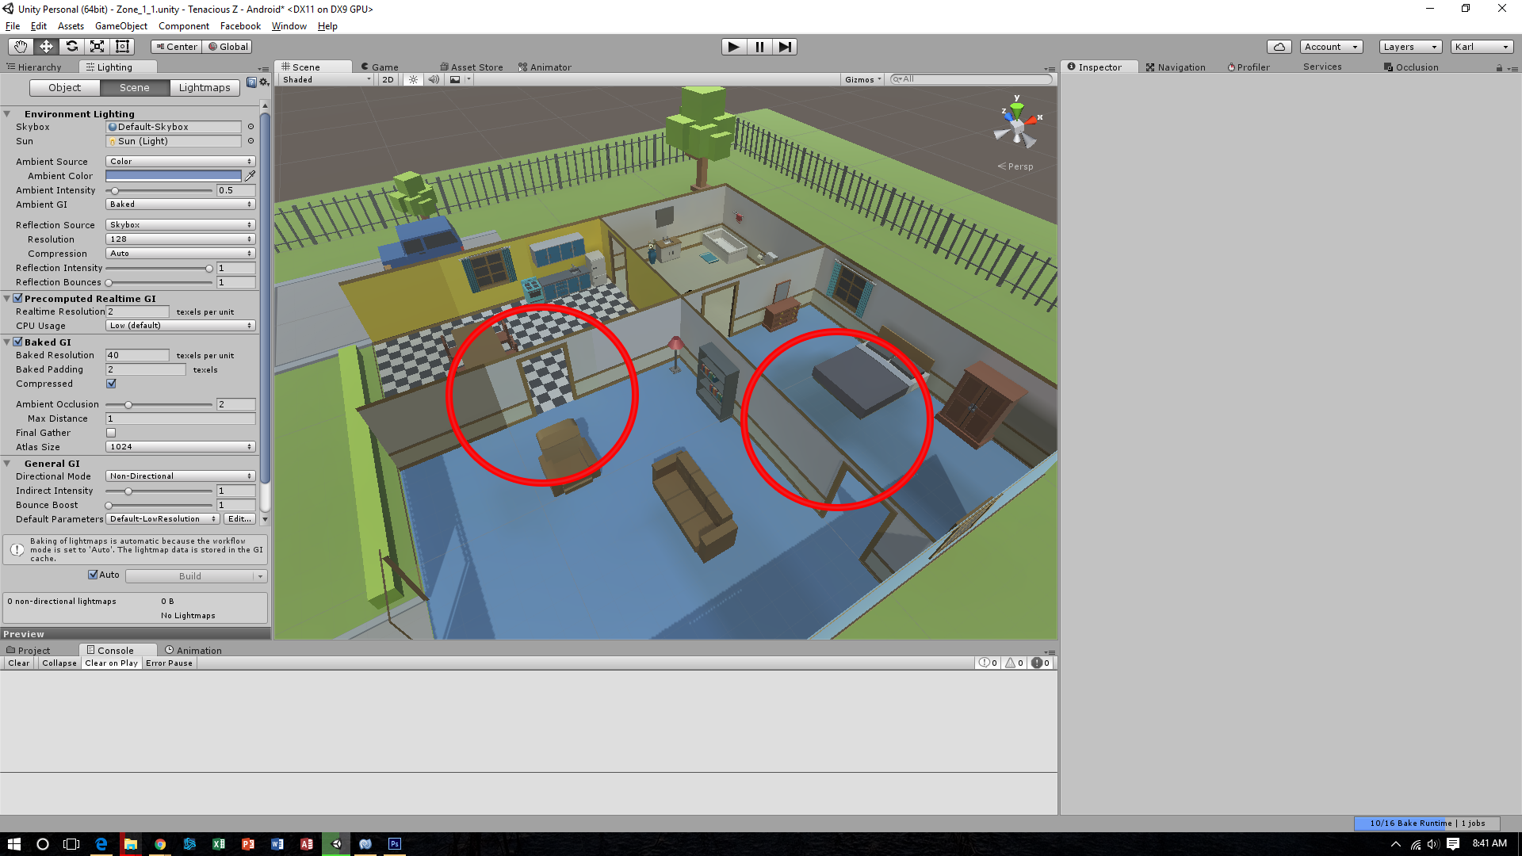
Task: Pick ambient color with eyedropper
Action: pos(250,176)
